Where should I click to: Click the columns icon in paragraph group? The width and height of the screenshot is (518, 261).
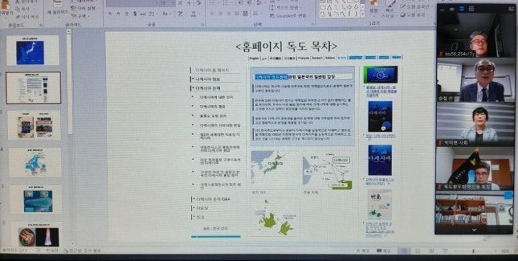pos(256,14)
